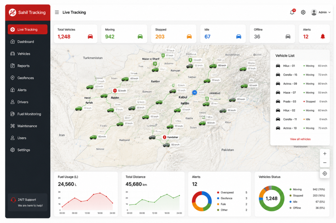Click the Users sidebar icon

13,138
